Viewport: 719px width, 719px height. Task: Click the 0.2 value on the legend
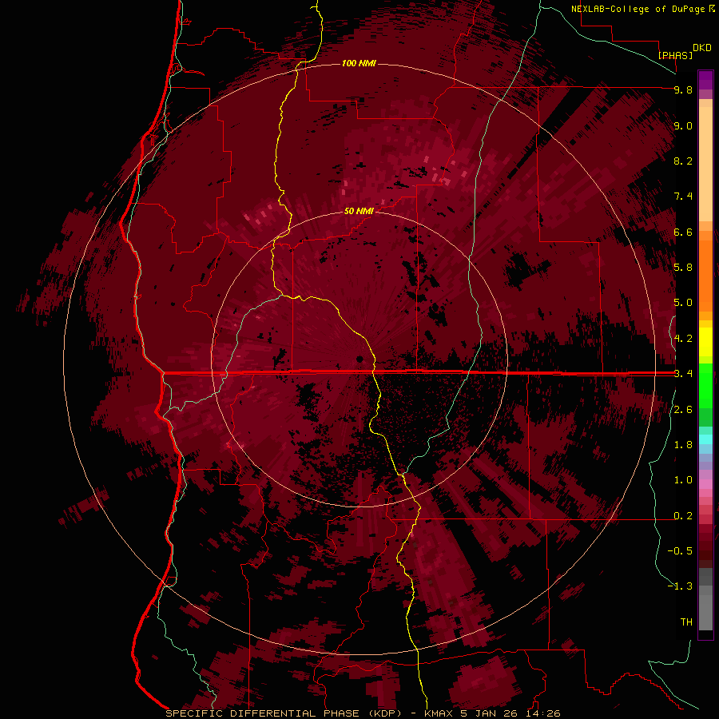[683, 516]
